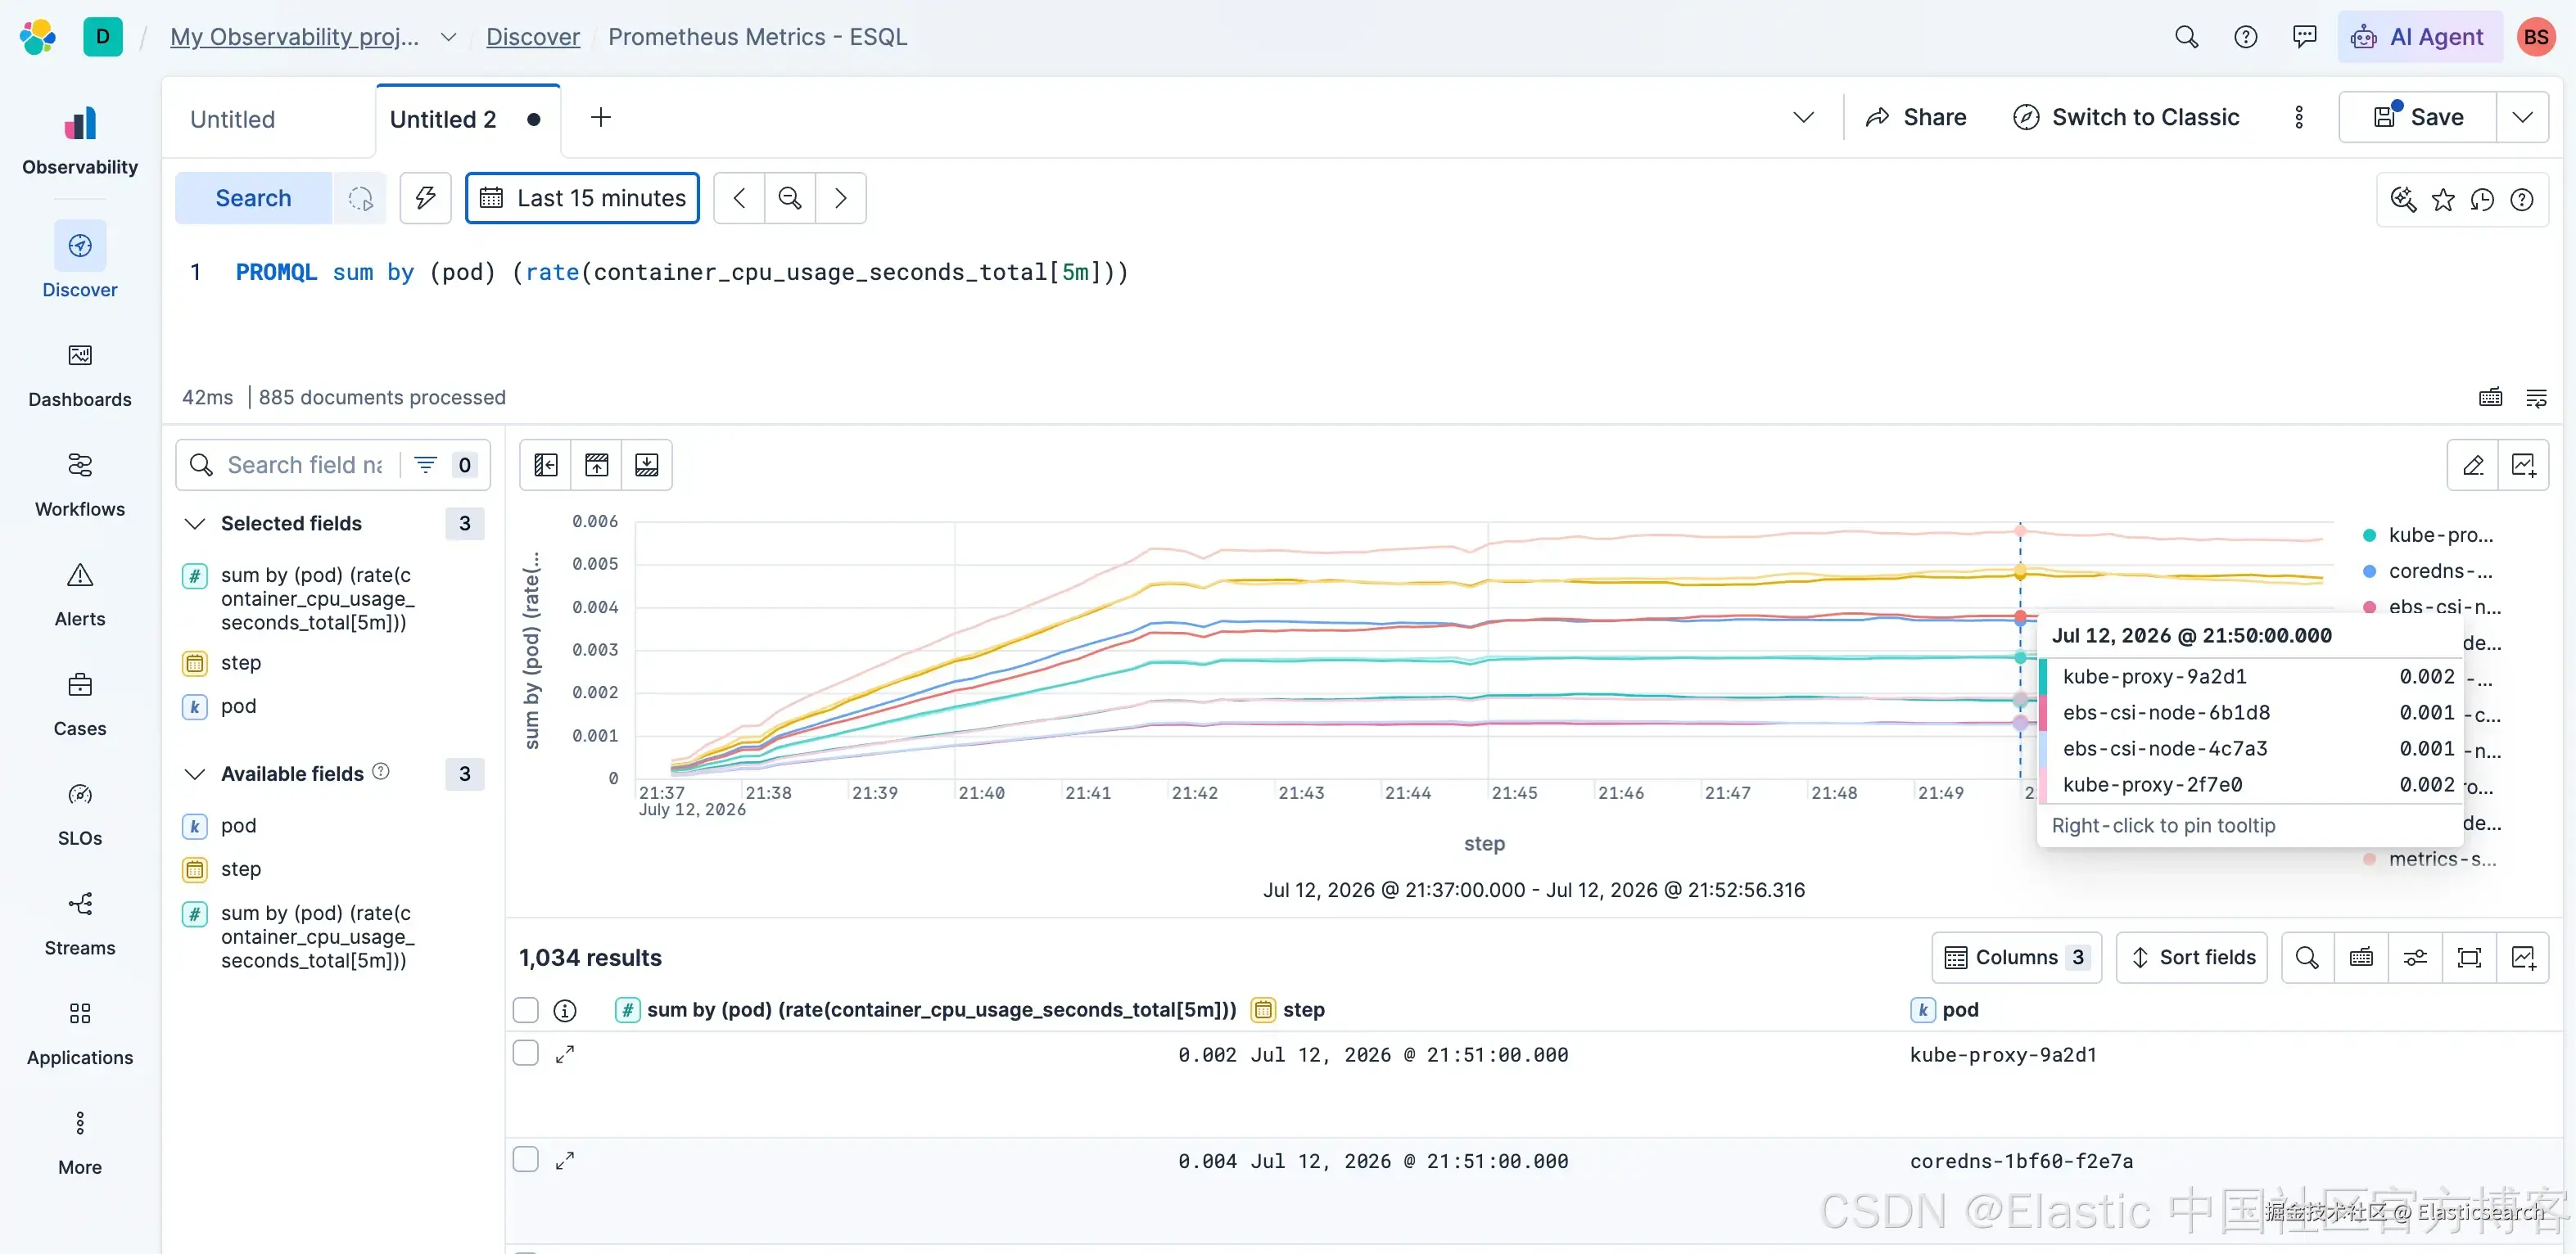Open the Alerts section icon
Viewport: 2576px width, 1254px height.
(80, 575)
